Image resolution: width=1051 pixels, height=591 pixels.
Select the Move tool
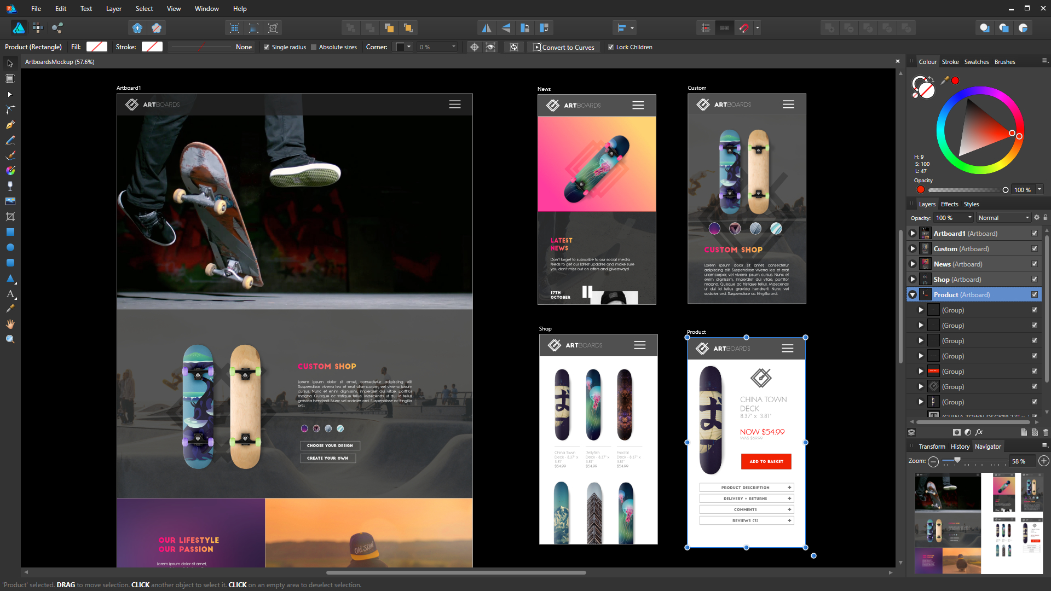pyautogui.click(x=10, y=63)
